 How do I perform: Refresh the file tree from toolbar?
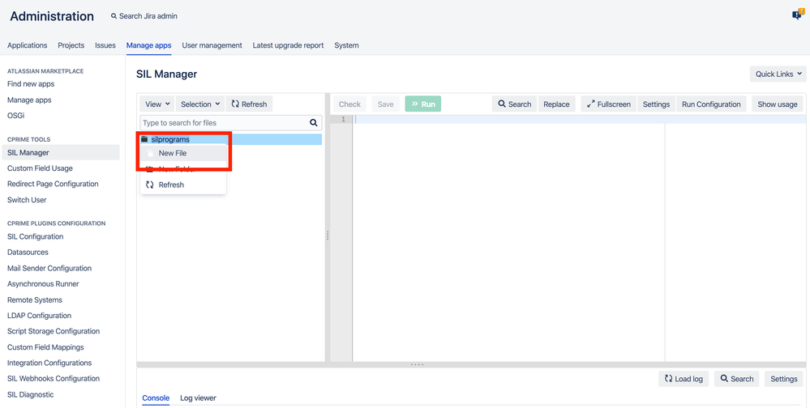tap(249, 104)
